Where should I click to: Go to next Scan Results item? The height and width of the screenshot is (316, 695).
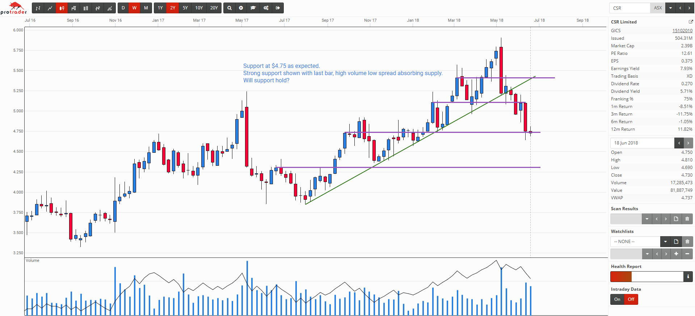[666, 219]
